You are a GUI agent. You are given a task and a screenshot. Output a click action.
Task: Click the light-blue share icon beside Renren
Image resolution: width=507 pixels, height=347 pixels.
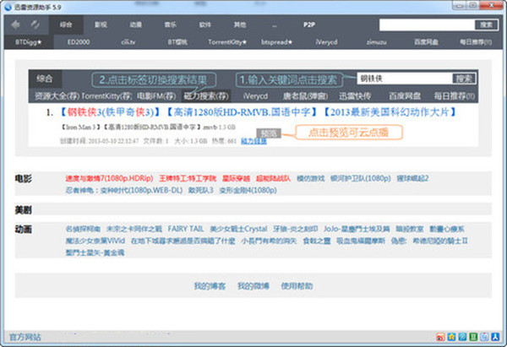pyautogui.click(x=484, y=337)
